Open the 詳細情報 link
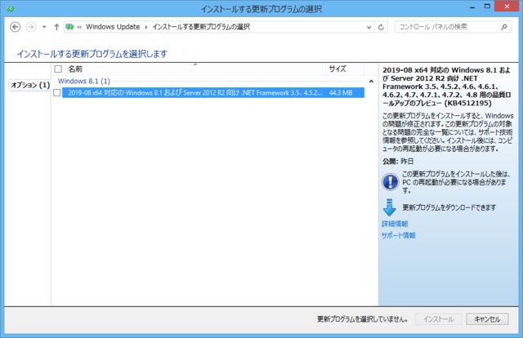The height and width of the screenshot is (338, 523). click(395, 224)
